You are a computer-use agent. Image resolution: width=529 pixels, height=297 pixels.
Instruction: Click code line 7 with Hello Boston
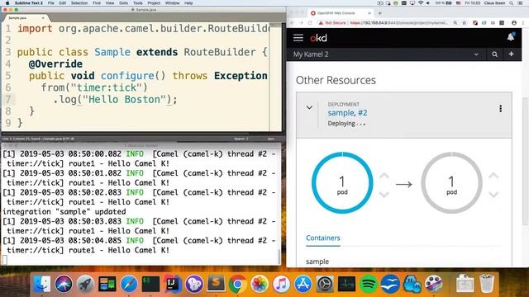(115, 99)
